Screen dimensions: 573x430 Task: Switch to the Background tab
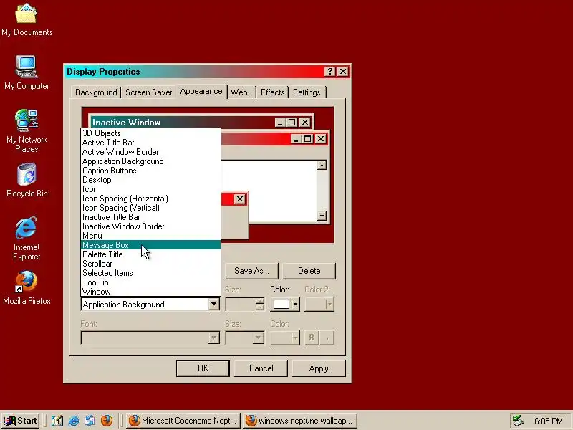tap(96, 92)
